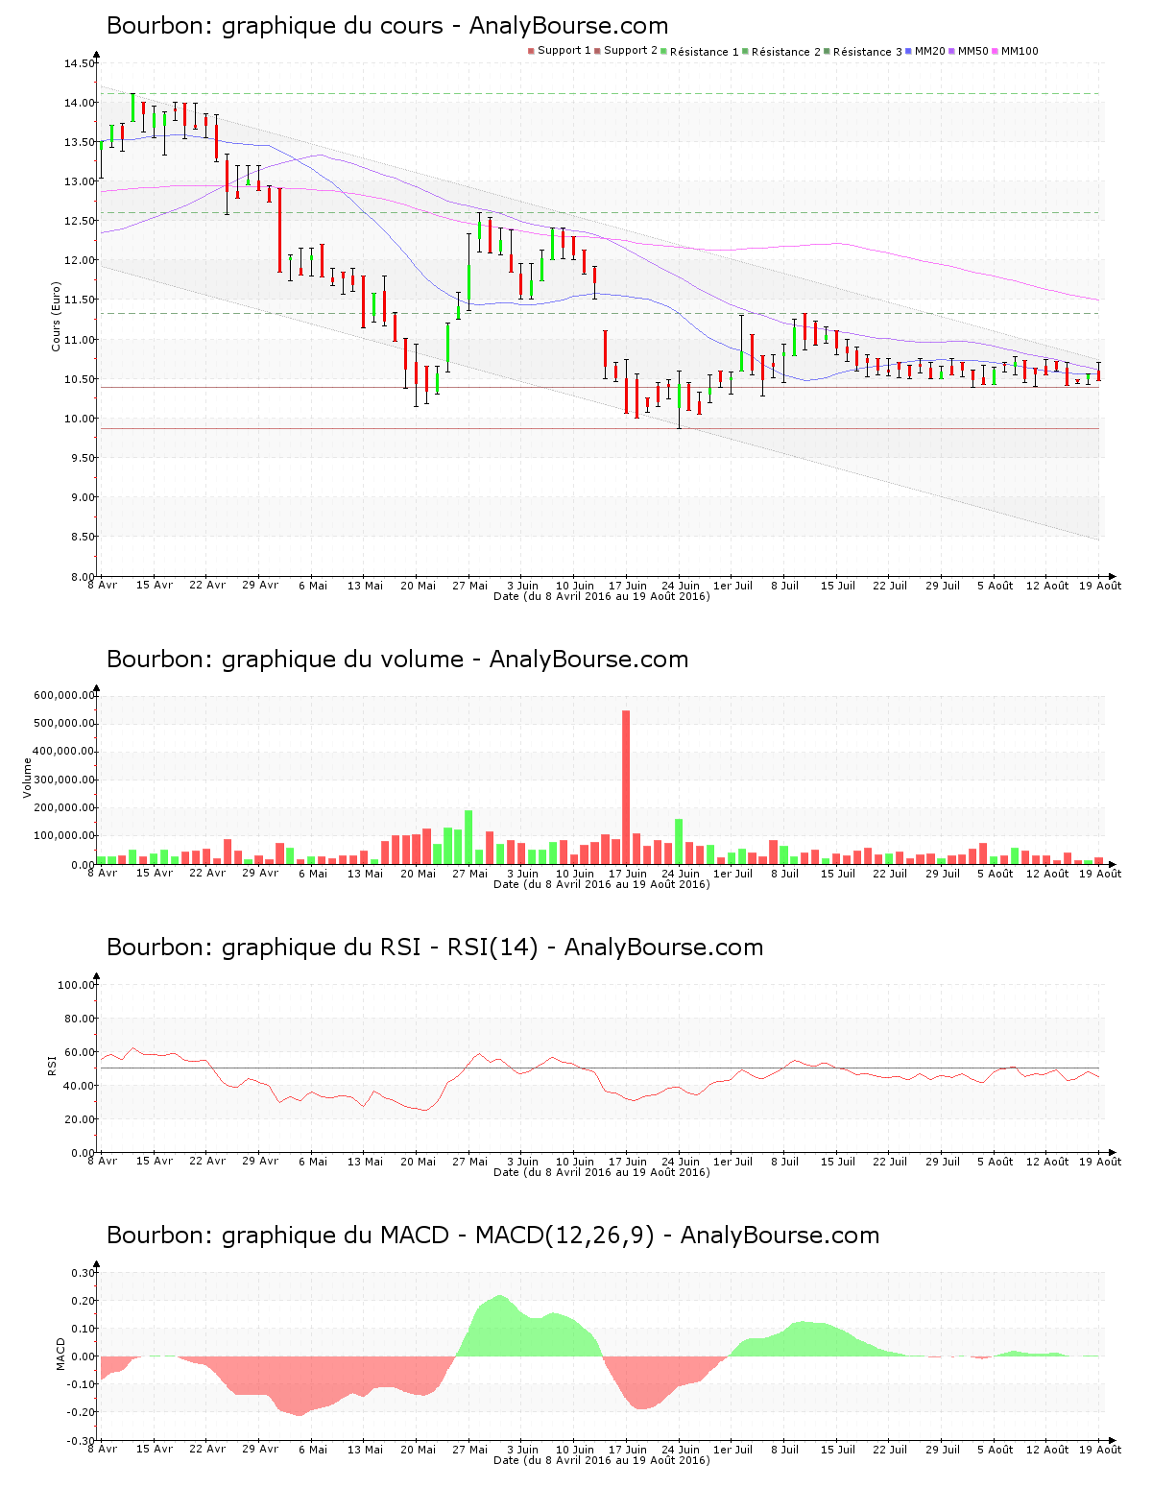Click the '5 Août' date on RSI chart

pyautogui.click(x=996, y=1162)
